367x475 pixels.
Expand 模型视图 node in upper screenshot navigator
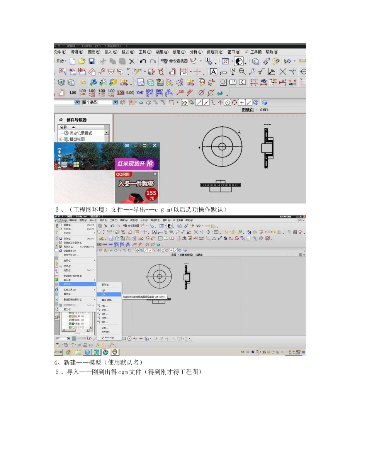point(60,139)
